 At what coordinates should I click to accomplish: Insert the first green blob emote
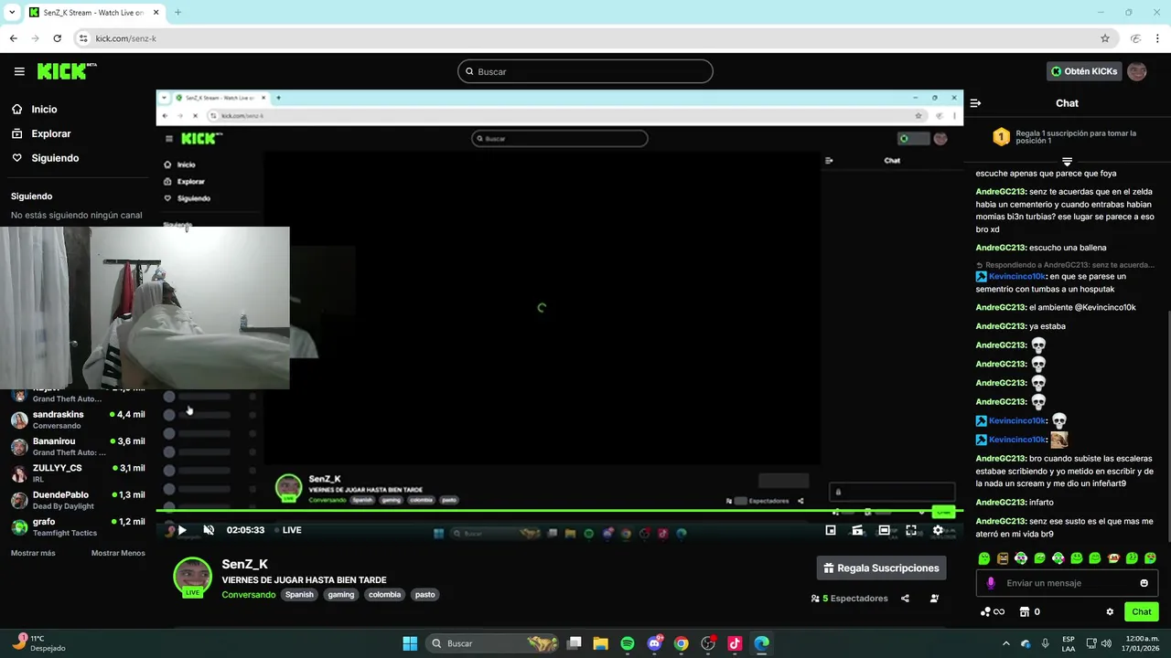click(x=984, y=558)
